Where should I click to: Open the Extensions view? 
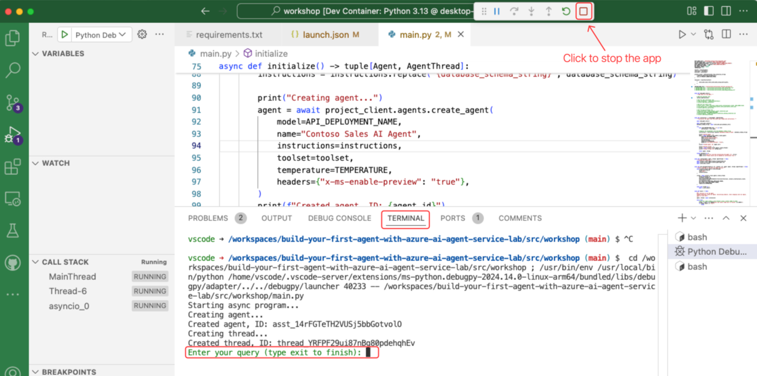[12, 167]
